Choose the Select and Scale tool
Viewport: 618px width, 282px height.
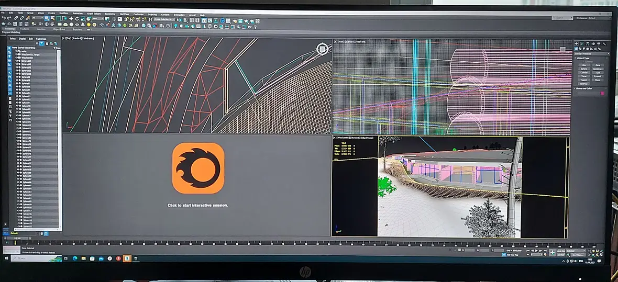83,18
